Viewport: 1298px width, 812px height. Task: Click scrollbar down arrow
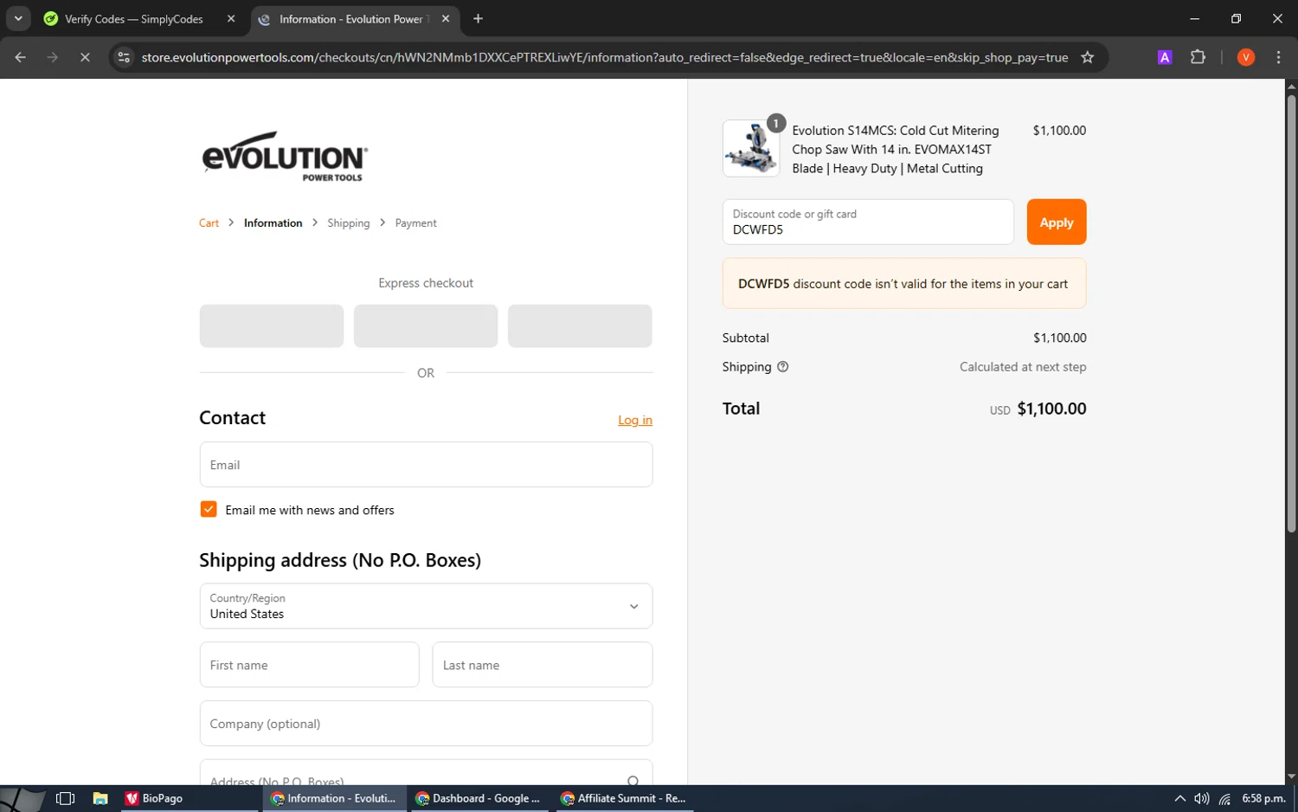[1291, 777]
